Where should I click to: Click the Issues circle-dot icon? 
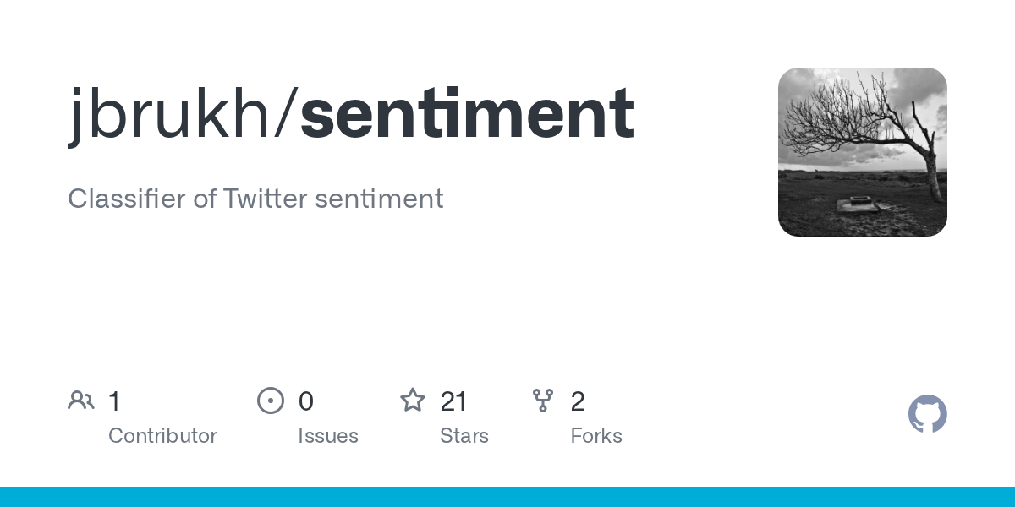point(270,401)
